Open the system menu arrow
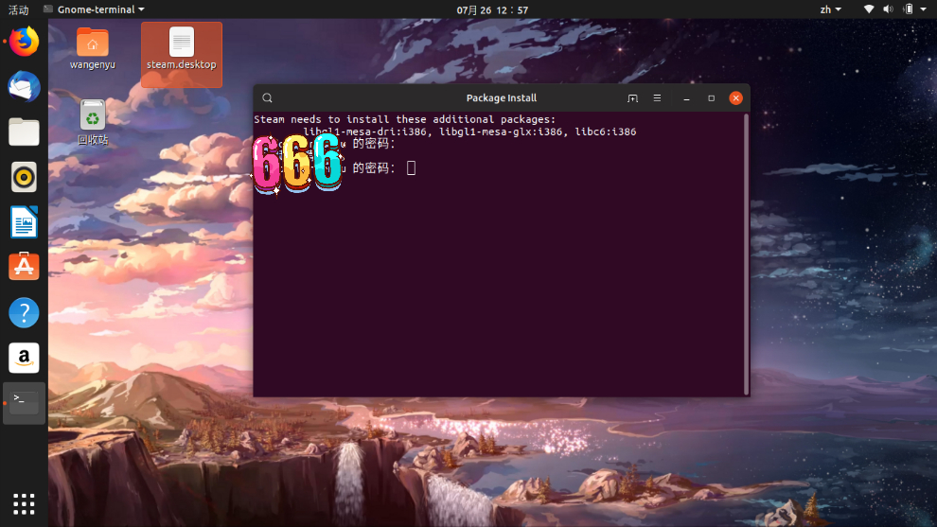937x527 pixels. coord(923,9)
